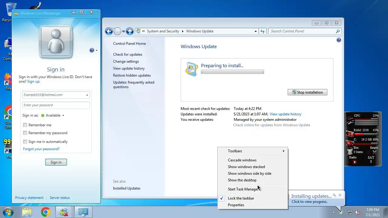Open the dropdown arrow beside Messenger help

pyautogui.click(x=96, y=50)
